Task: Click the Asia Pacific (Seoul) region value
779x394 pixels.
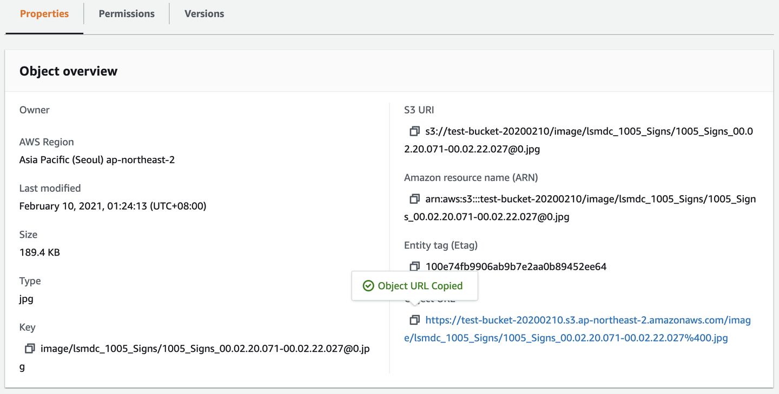Action: point(97,160)
